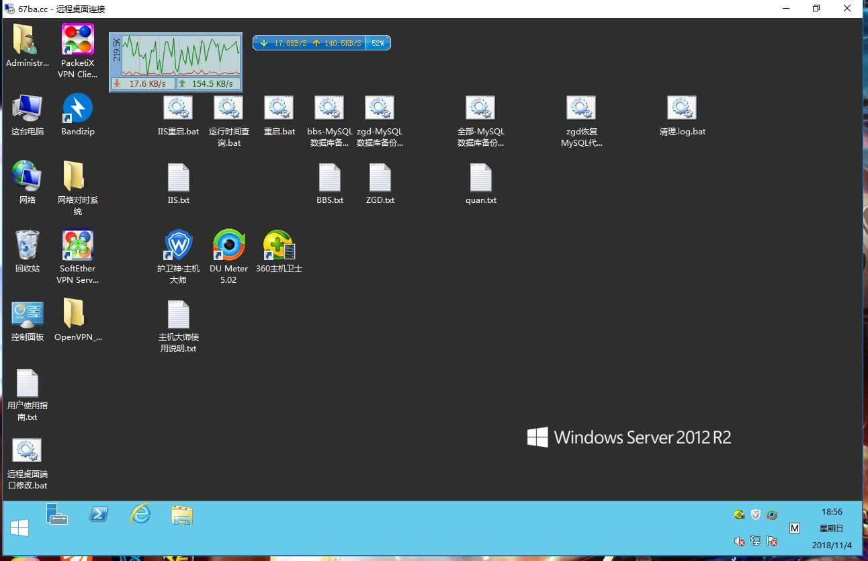The height and width of the screenshot is (561, 868).
Task: Click the 回收站 recycle bin icon
Action: point(28,246)
